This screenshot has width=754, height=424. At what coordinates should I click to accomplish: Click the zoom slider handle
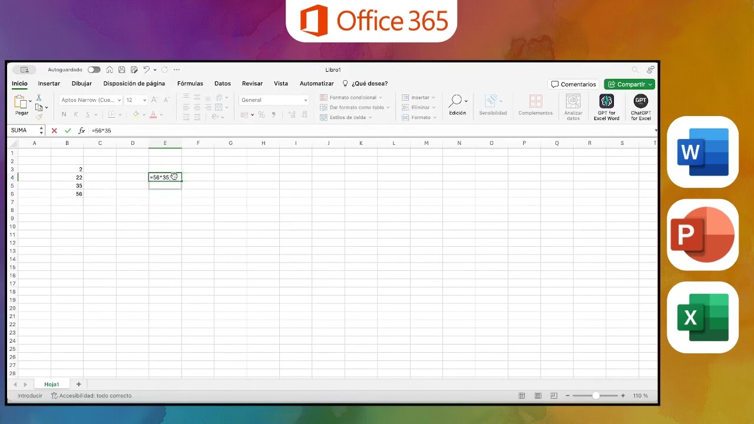click(596, 396)
